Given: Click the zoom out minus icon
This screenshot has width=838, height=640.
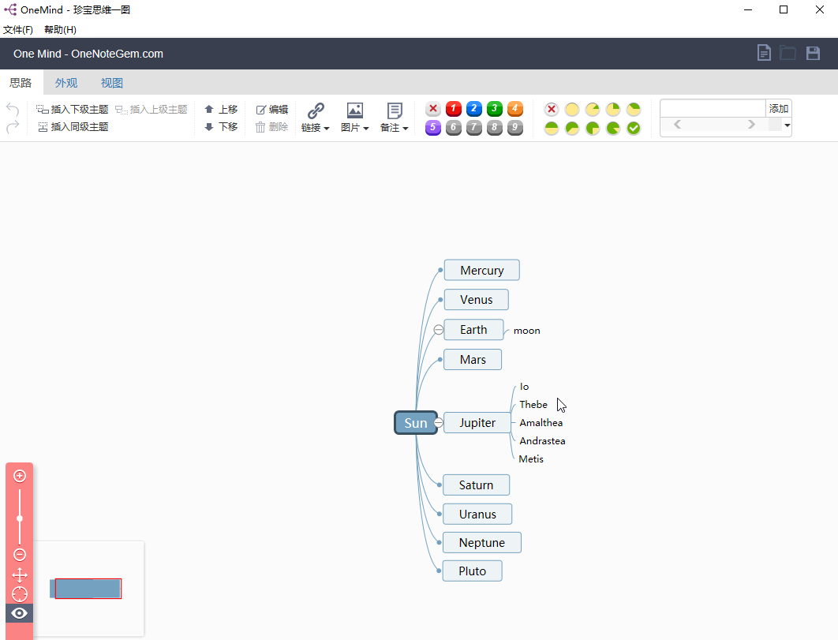Looking at the screenshot, I should 20,555.
